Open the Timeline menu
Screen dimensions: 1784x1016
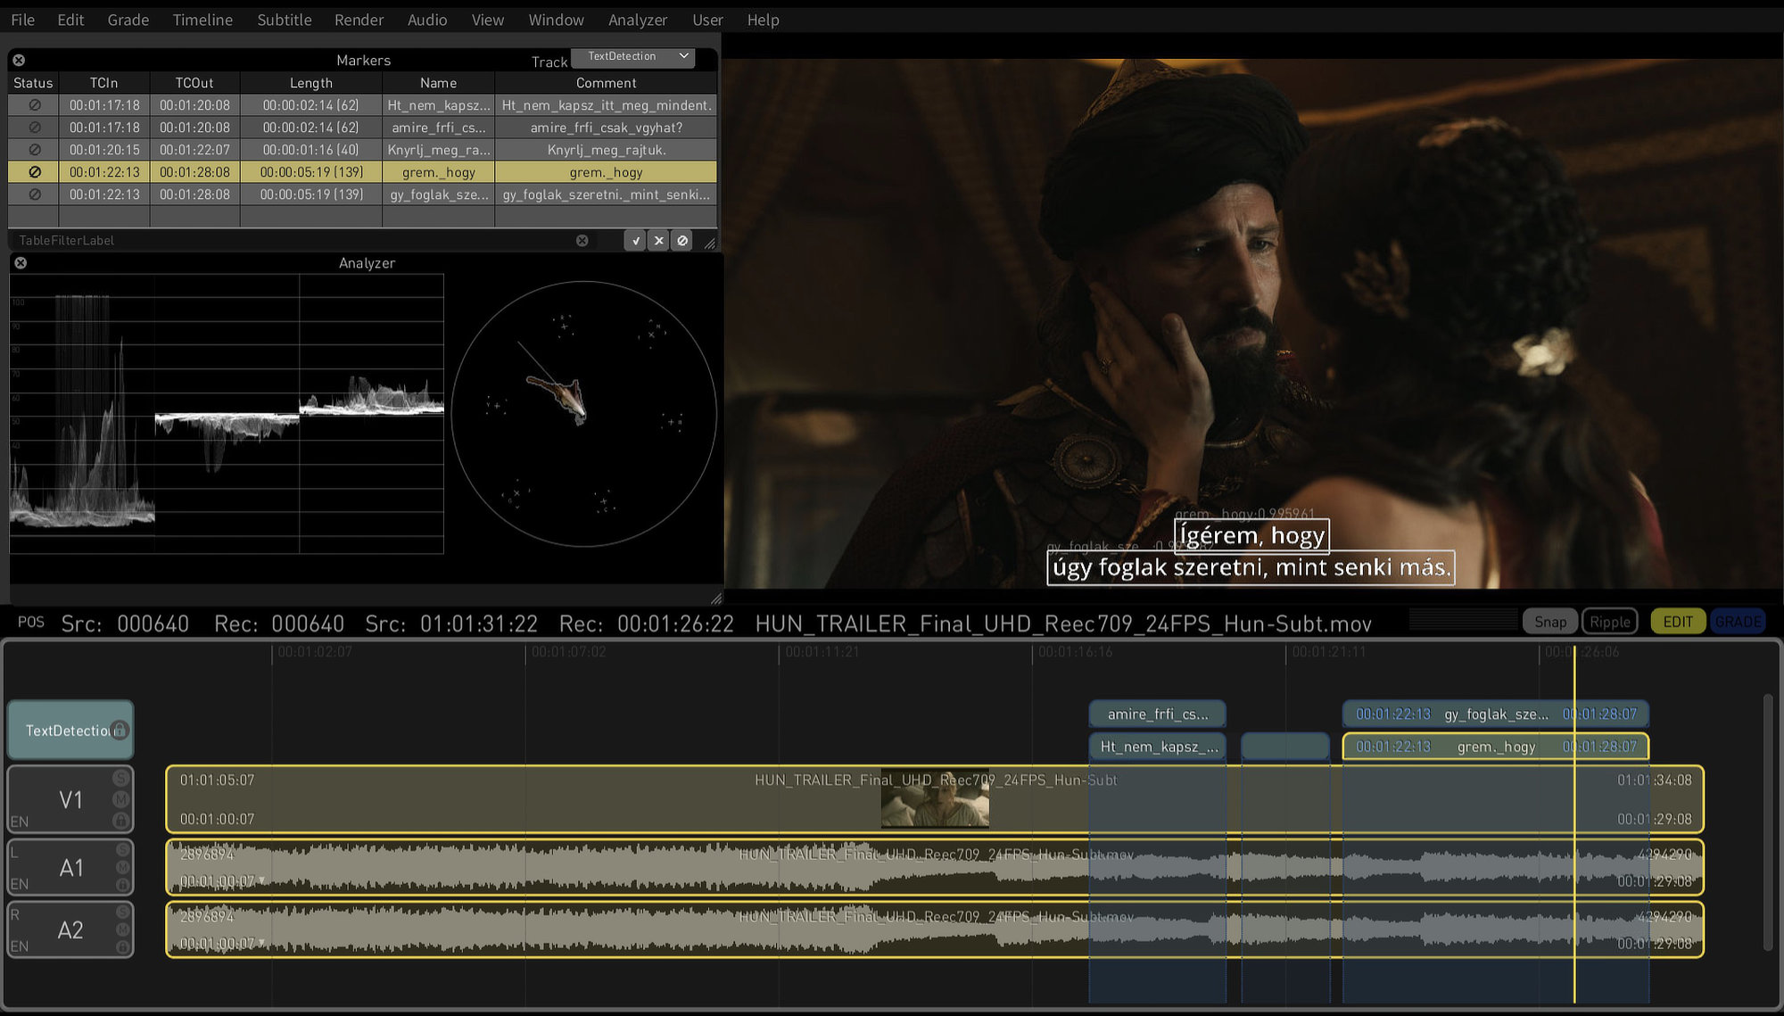[x=202, y=20]
